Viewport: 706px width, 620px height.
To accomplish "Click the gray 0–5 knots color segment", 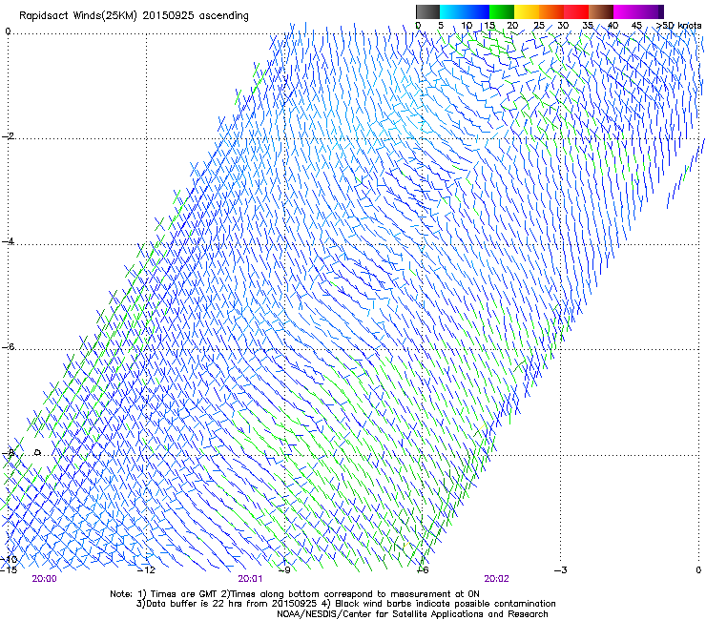I will (x=427, y=11).
